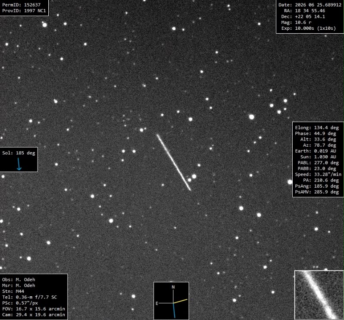Select the ProvID: 1997 NC1 text
This screenshot has width=344, height=320.
point(24,10)
